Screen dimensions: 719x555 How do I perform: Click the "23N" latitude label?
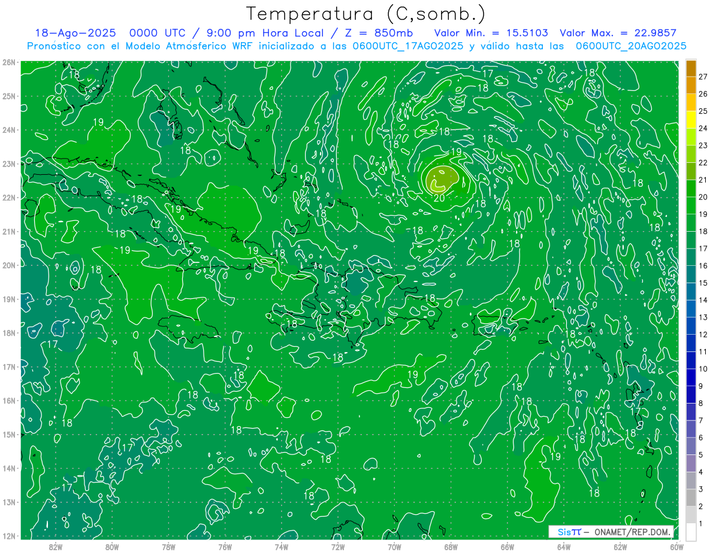8,163
